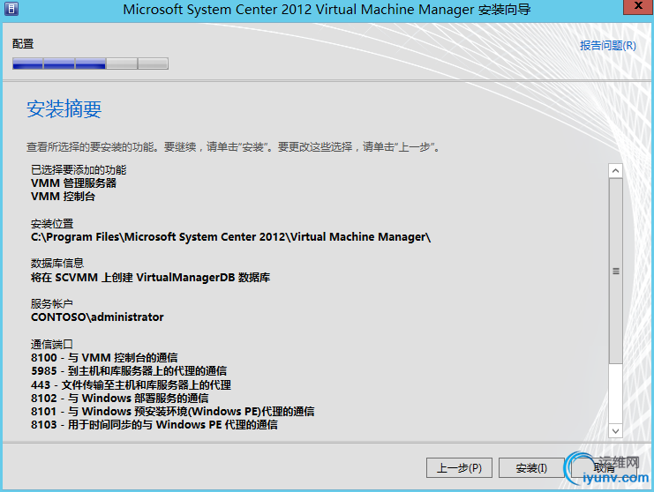
Task: Open the 报告问题(R) link
Action: click(608, 46)
